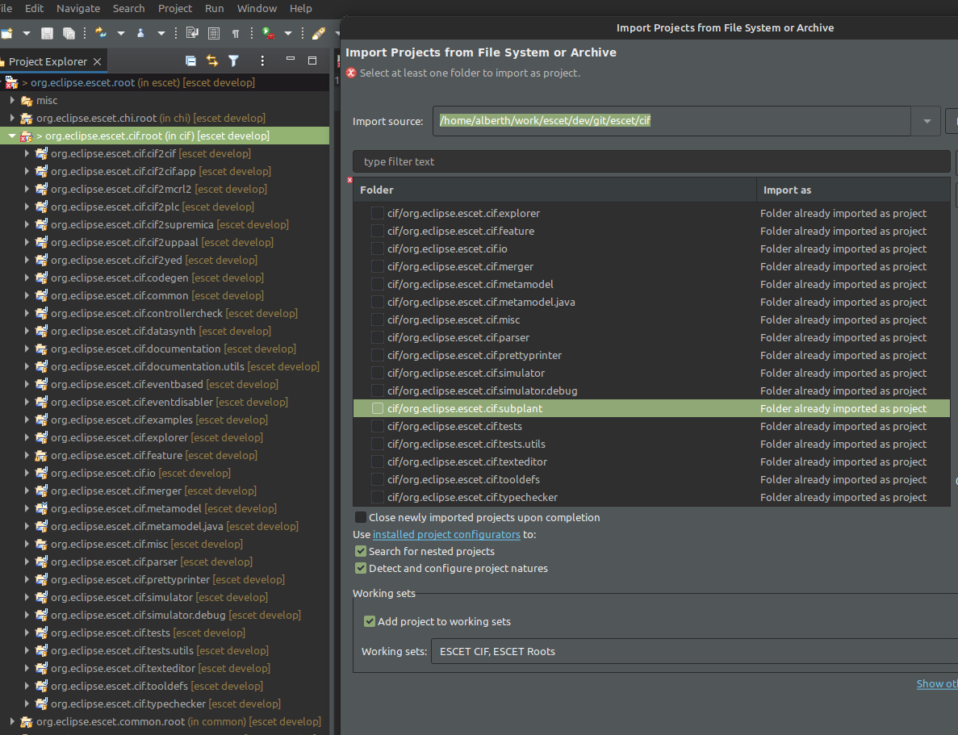Check cif/org.eclipse.escet.cif.feature folder checkbox

(378, 231)
